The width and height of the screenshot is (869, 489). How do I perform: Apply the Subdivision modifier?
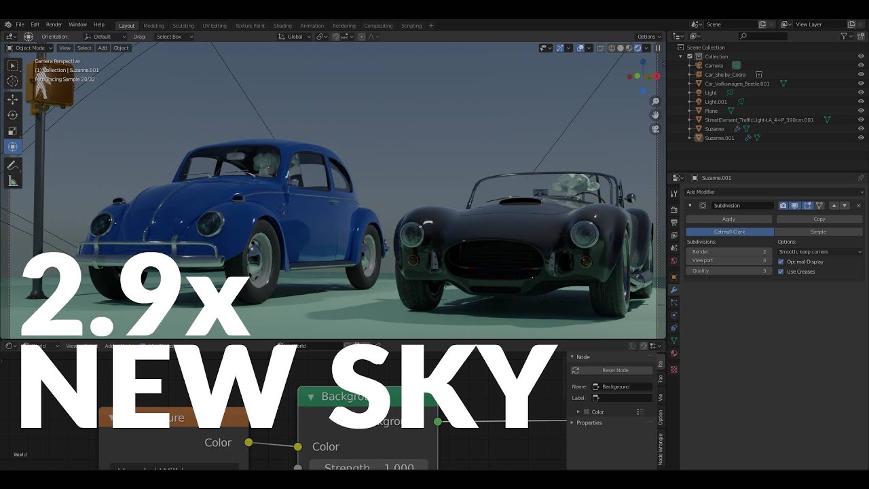point(728,219)
